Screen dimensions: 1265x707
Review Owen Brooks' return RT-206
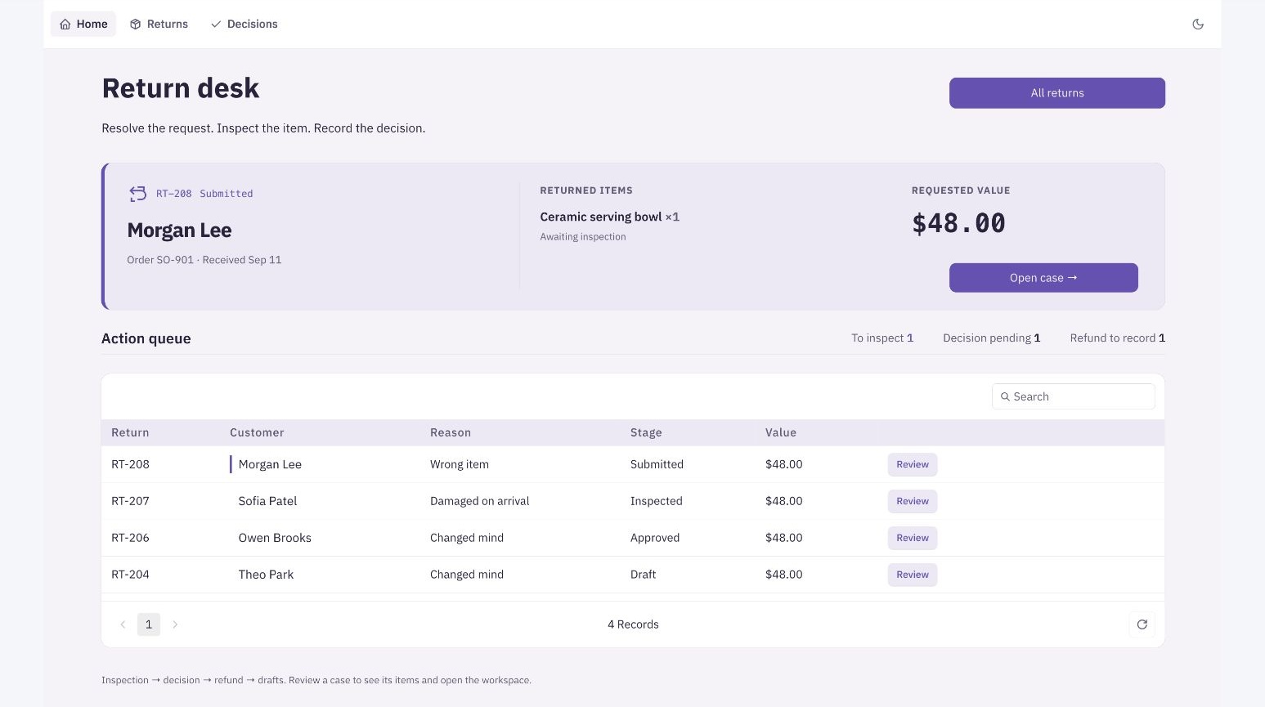[913, 538]
